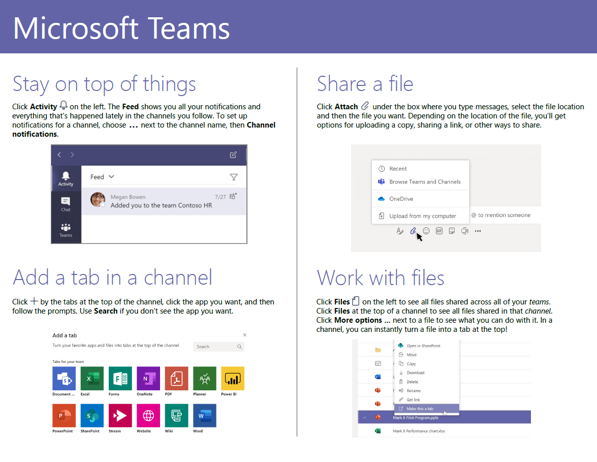Open the emoji picker under the message box
597x462 pixels.
point(426,231)
